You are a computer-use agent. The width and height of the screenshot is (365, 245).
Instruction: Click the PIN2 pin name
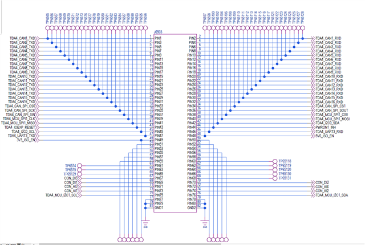click(x=192, y=38)
